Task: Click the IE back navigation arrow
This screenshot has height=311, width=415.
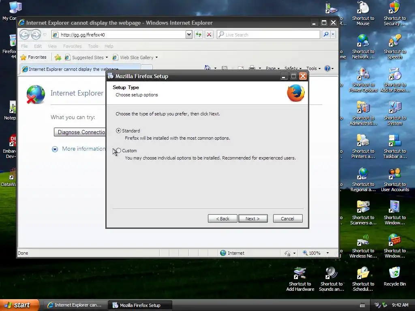Action: pos(25,34)
